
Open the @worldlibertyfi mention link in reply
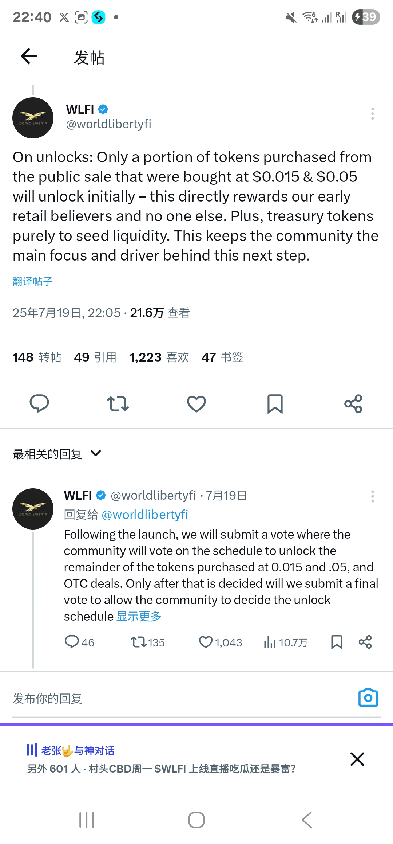145,515
